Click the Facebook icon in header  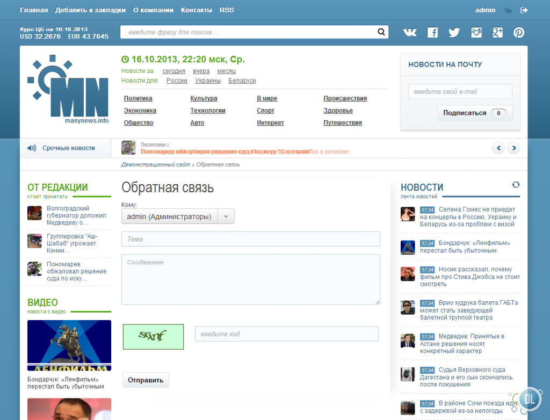click(x=432, y=32)
